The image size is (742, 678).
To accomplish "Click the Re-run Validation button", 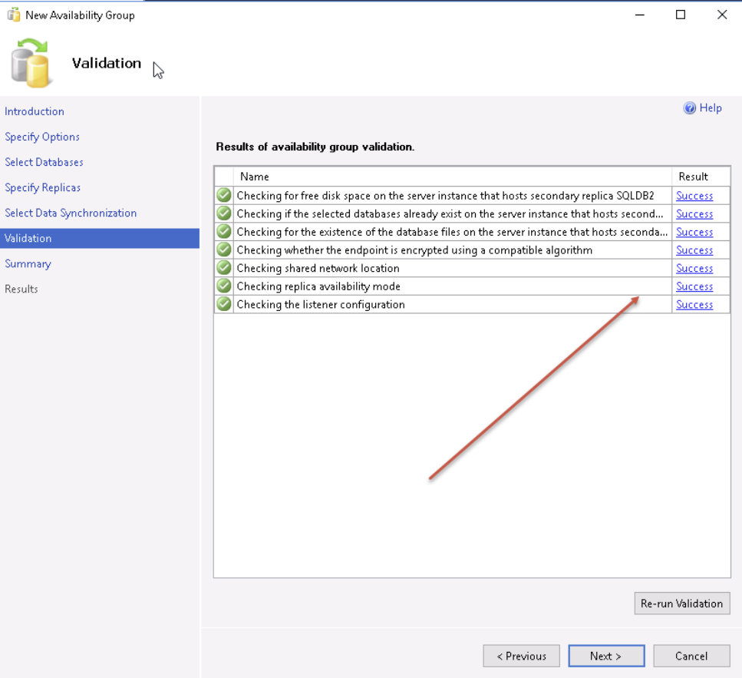I will click(x=682, y=604).
